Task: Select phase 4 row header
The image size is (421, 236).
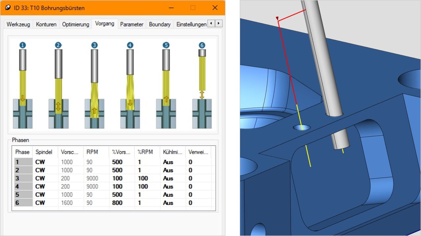Action: click(x=23, y=186)
